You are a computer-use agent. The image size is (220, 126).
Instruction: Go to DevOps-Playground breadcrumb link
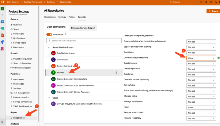pos(33,2)
